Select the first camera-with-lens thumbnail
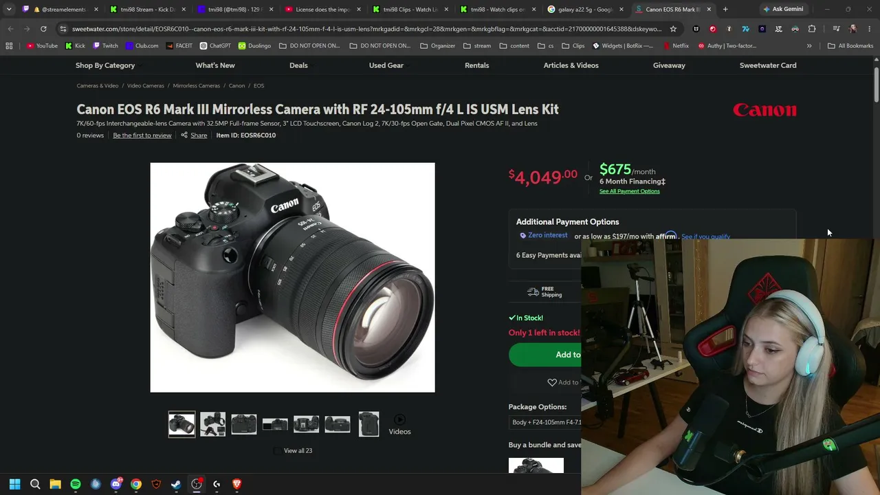The image size is (880, 495). [x=181, y=424]
